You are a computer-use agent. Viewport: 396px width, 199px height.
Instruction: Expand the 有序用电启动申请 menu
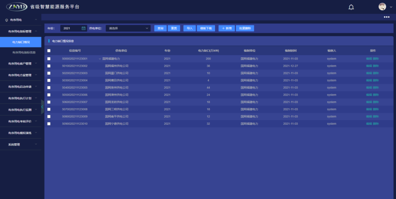36,87
